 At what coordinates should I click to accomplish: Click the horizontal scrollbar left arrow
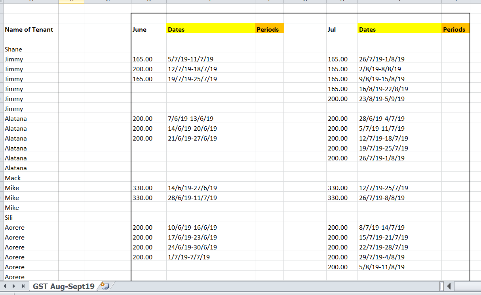click(449, 286)
